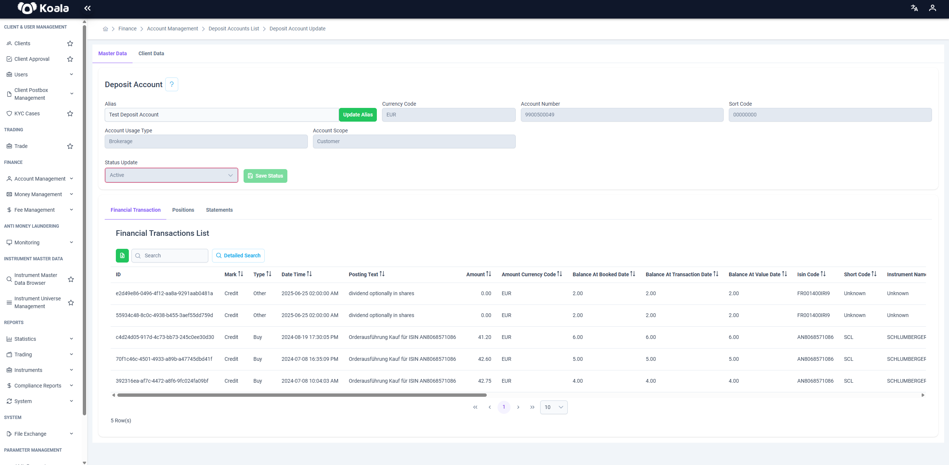Go to the last page of results

click(x=532, y=407)
